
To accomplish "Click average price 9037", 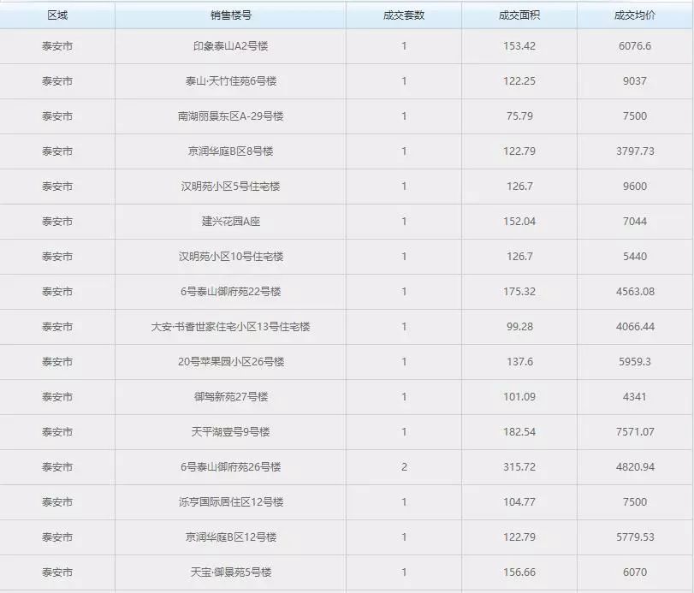I will click(x=635, y=81).
